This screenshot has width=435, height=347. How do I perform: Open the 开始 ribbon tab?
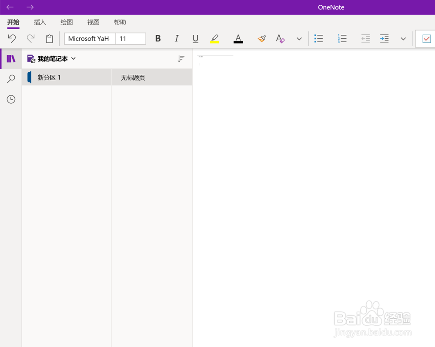click(x=13, y=22)
